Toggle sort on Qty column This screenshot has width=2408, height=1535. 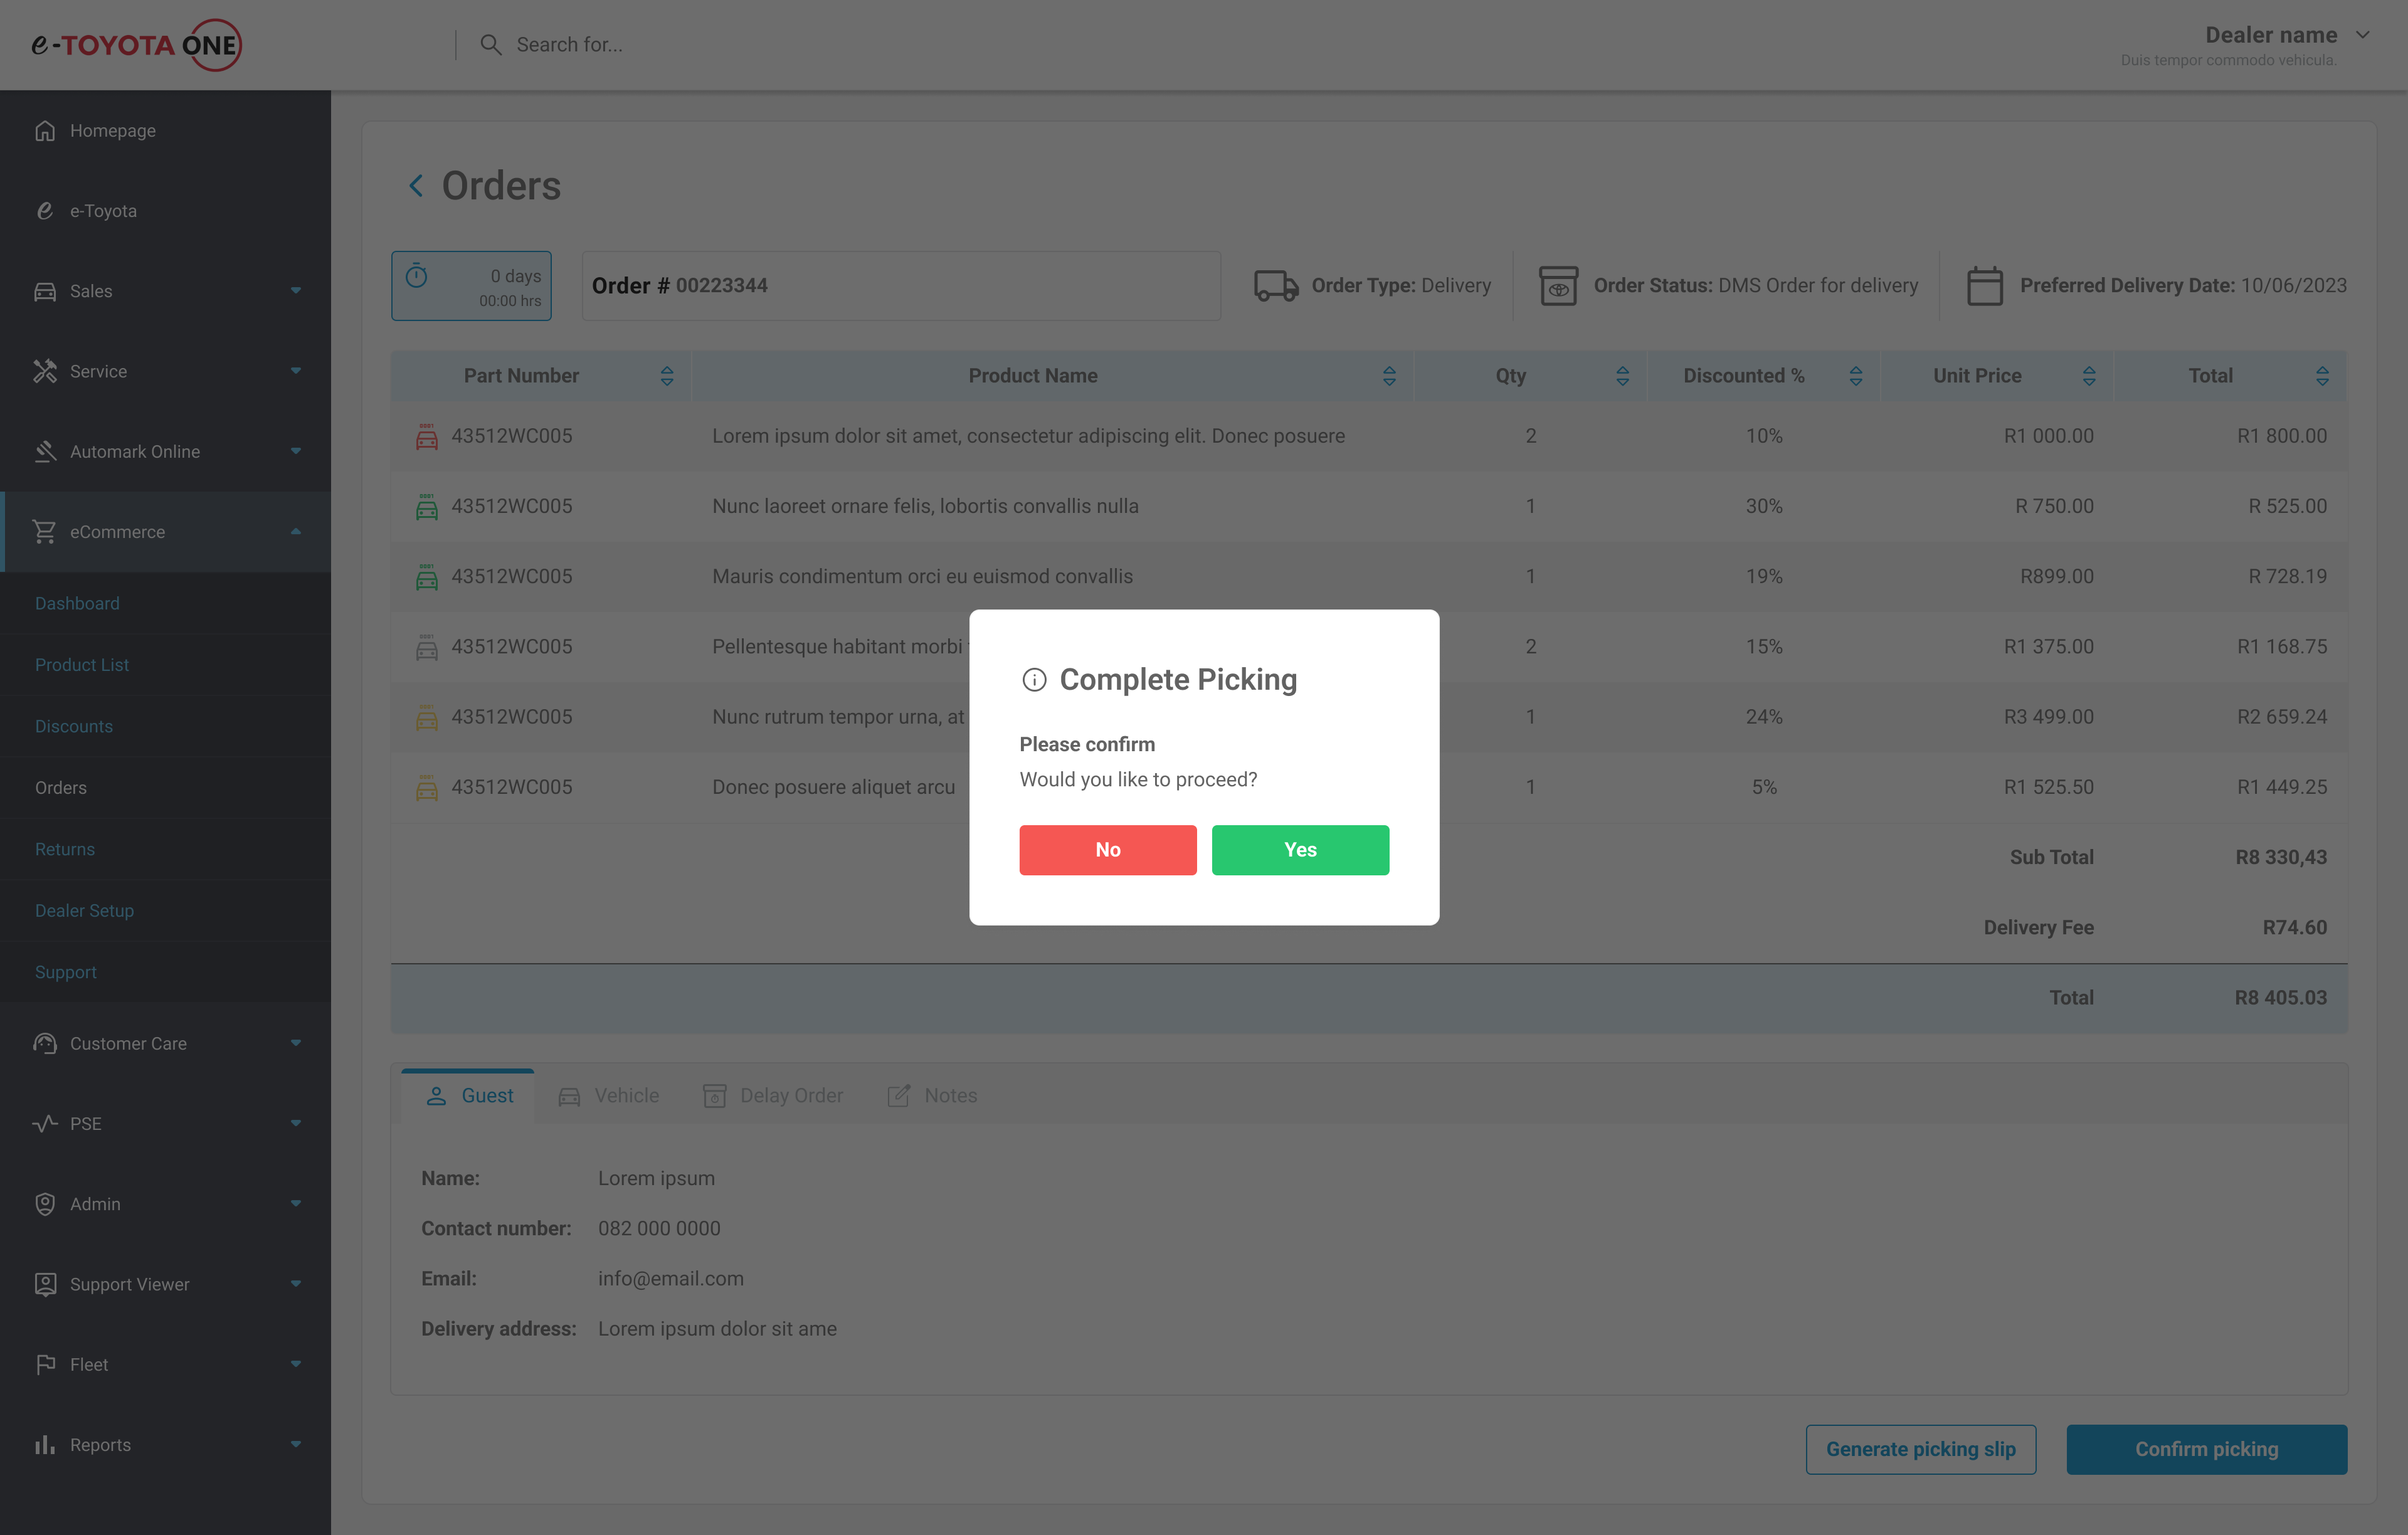(x=1622, y=376)
